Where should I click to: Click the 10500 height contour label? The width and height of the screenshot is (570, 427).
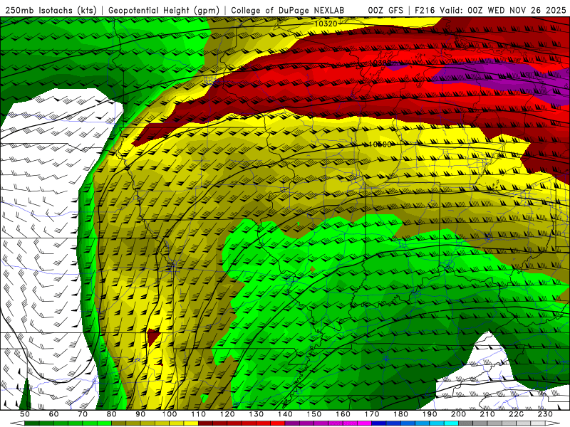[x=380, y=144]
